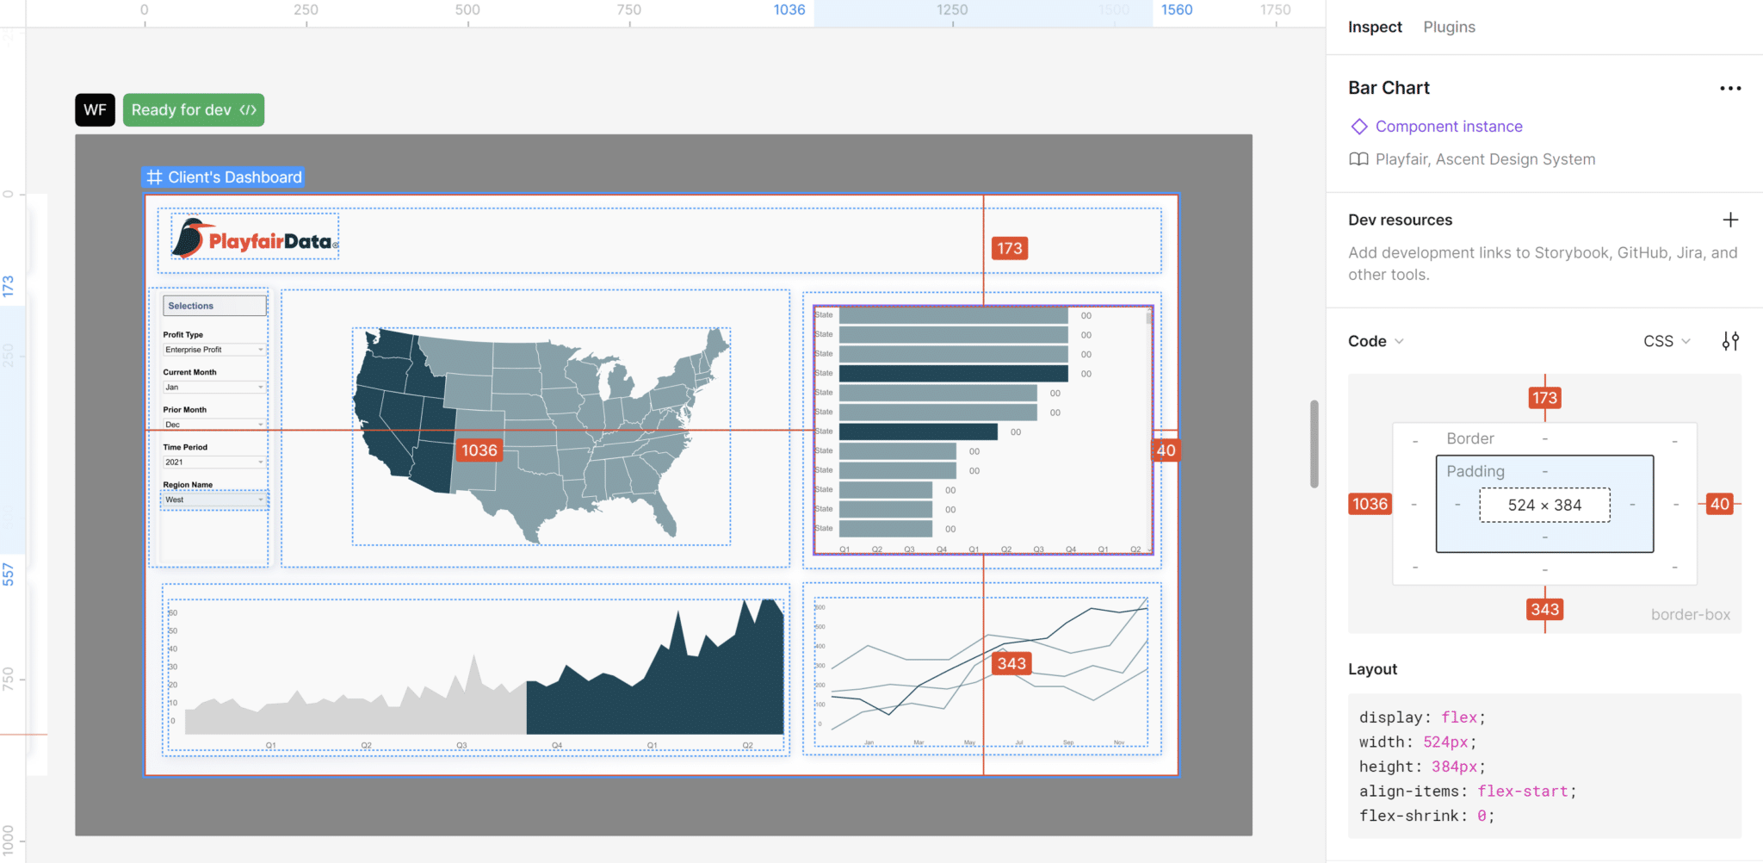Click the frame icon beside Client's Dashboard
1763x863 pixels.
[x=154, y=177]
